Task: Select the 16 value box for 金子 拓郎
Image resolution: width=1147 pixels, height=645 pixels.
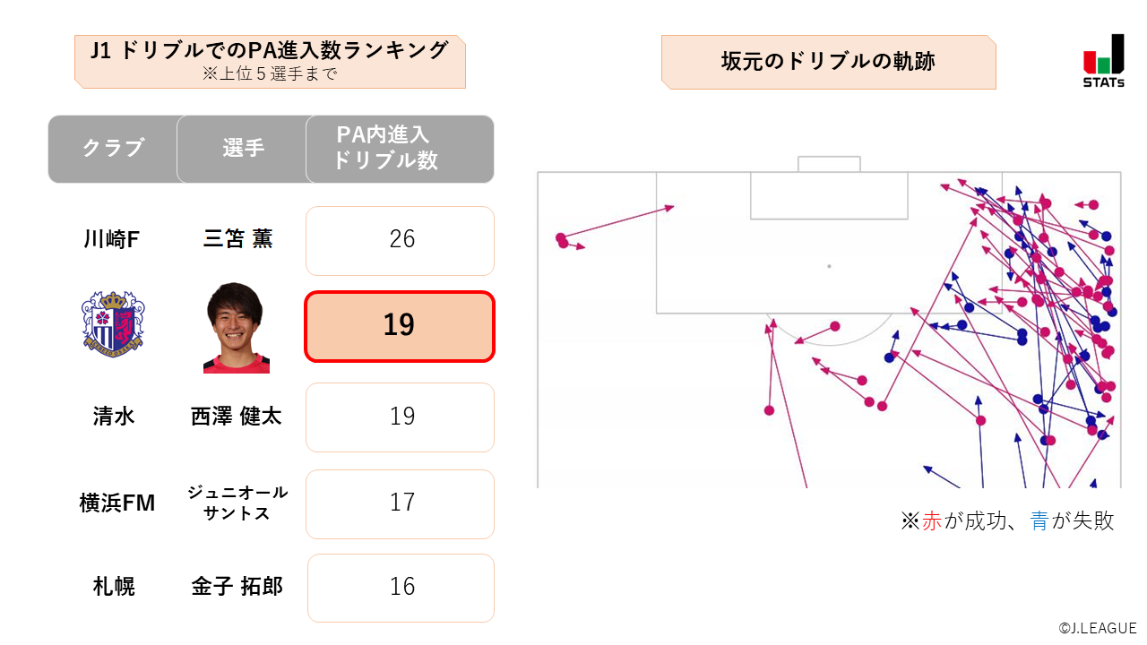Action: (x=401, y=588)
